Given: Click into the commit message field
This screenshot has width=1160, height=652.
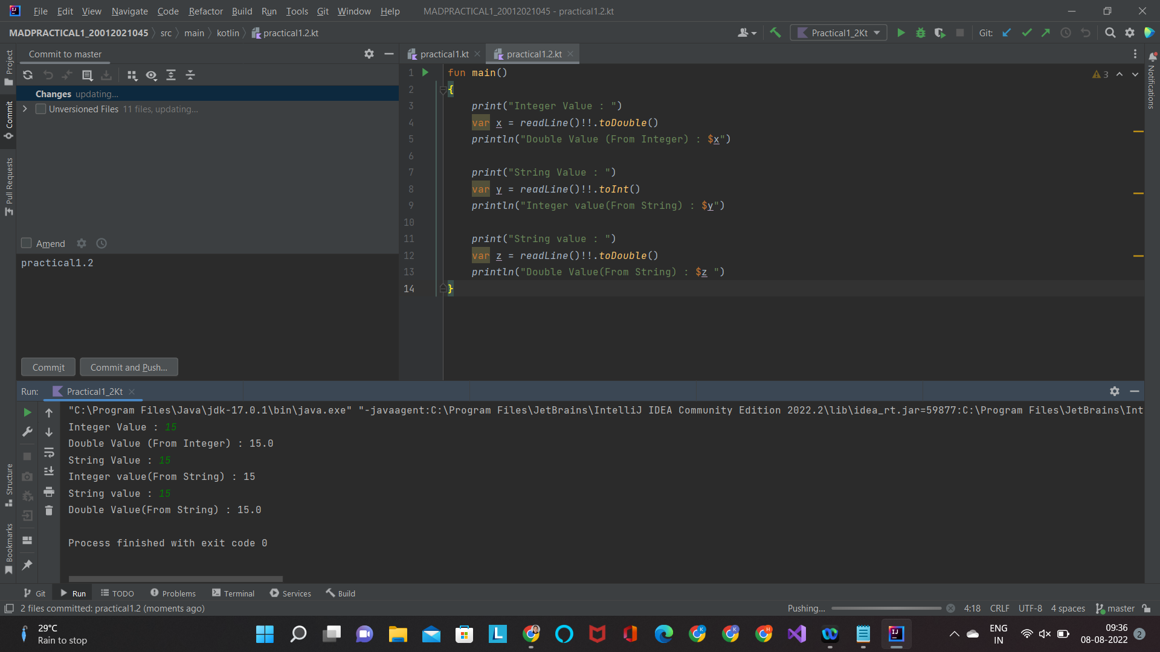Looking at the screenshot, I should (x=207, y=304).
